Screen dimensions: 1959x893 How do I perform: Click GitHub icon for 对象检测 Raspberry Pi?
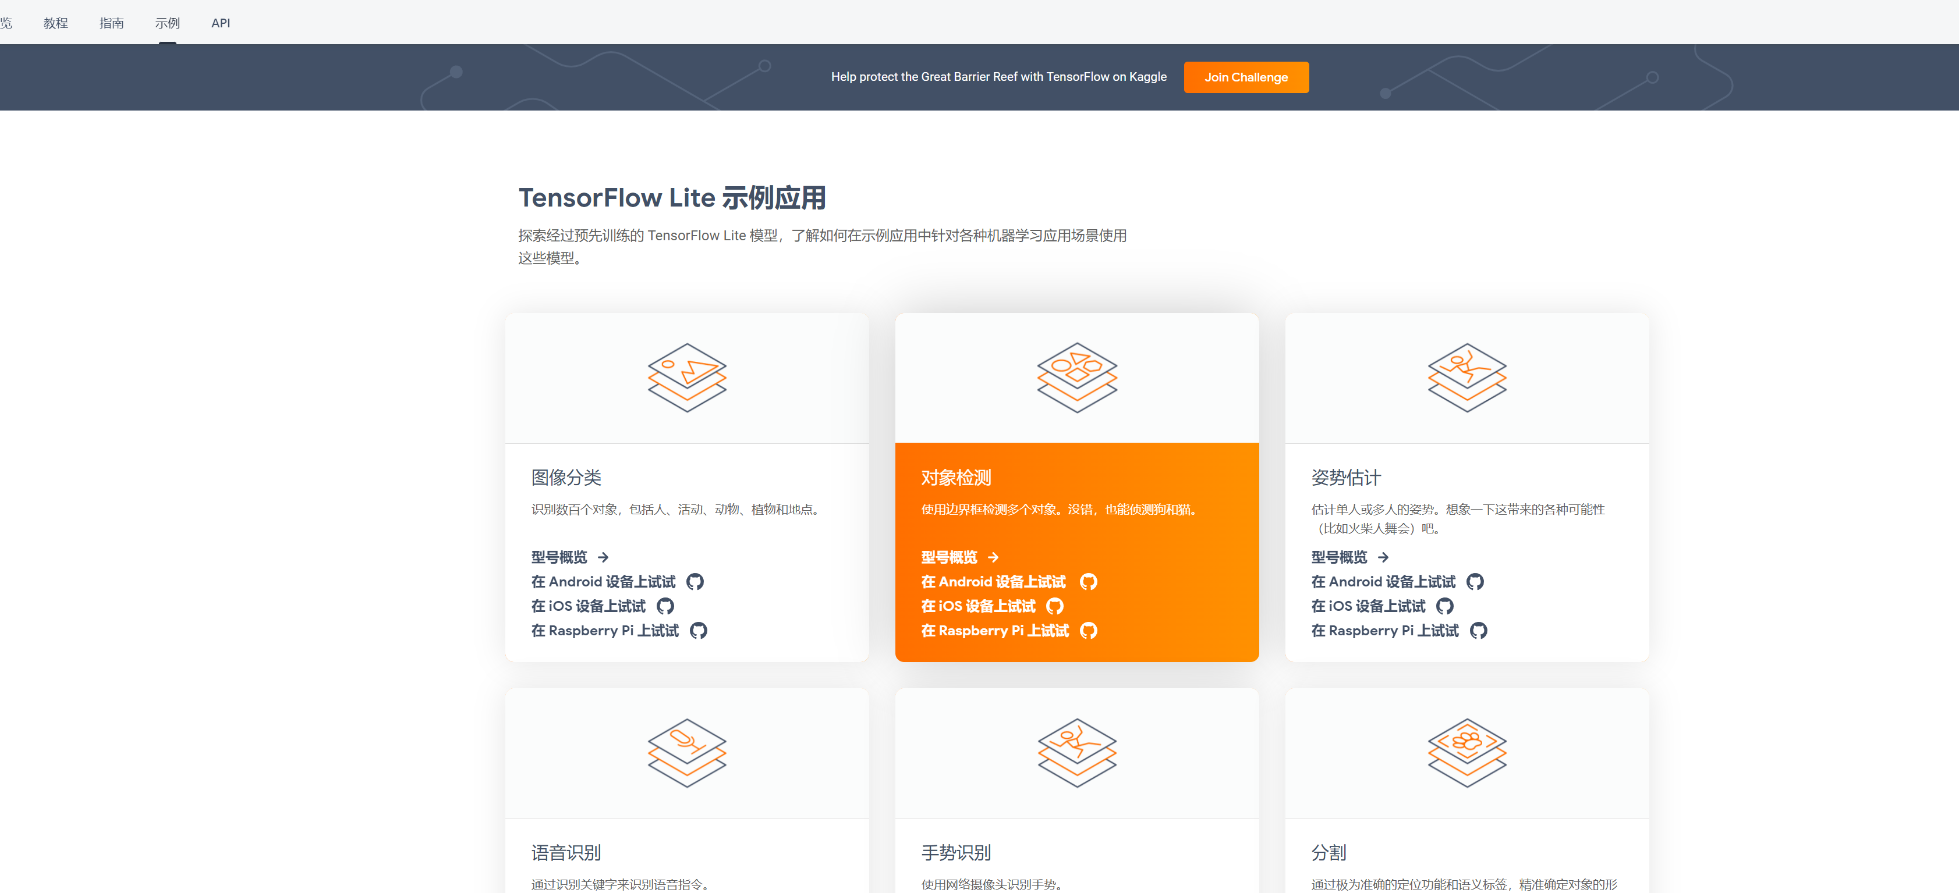pos(1088,630)
